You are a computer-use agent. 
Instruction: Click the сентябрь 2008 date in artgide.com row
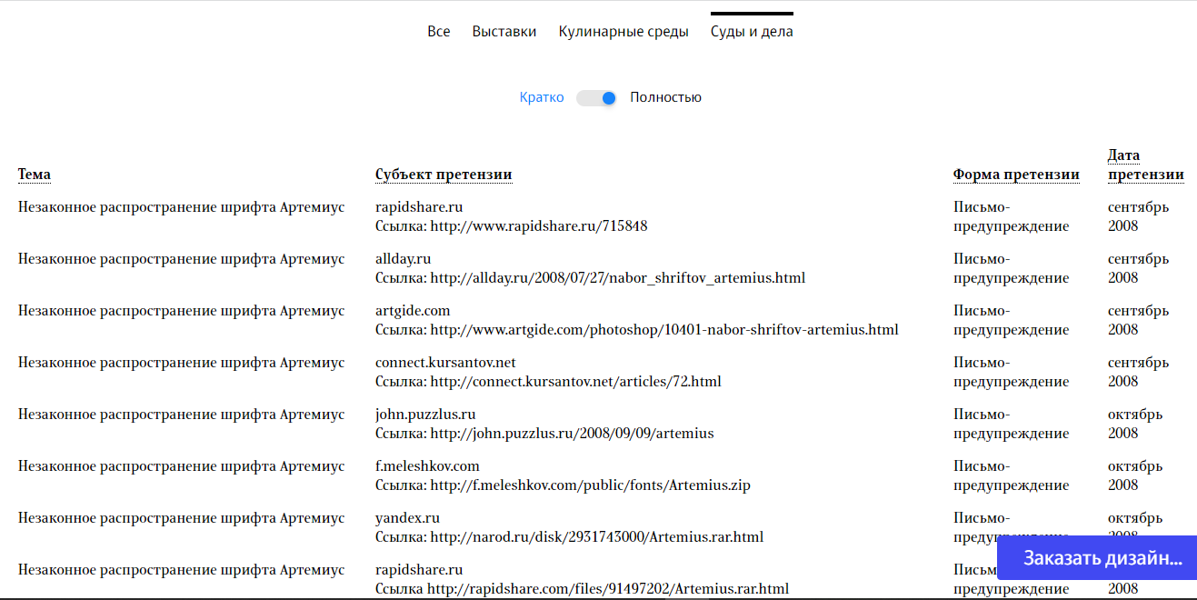pos(1138,320)
